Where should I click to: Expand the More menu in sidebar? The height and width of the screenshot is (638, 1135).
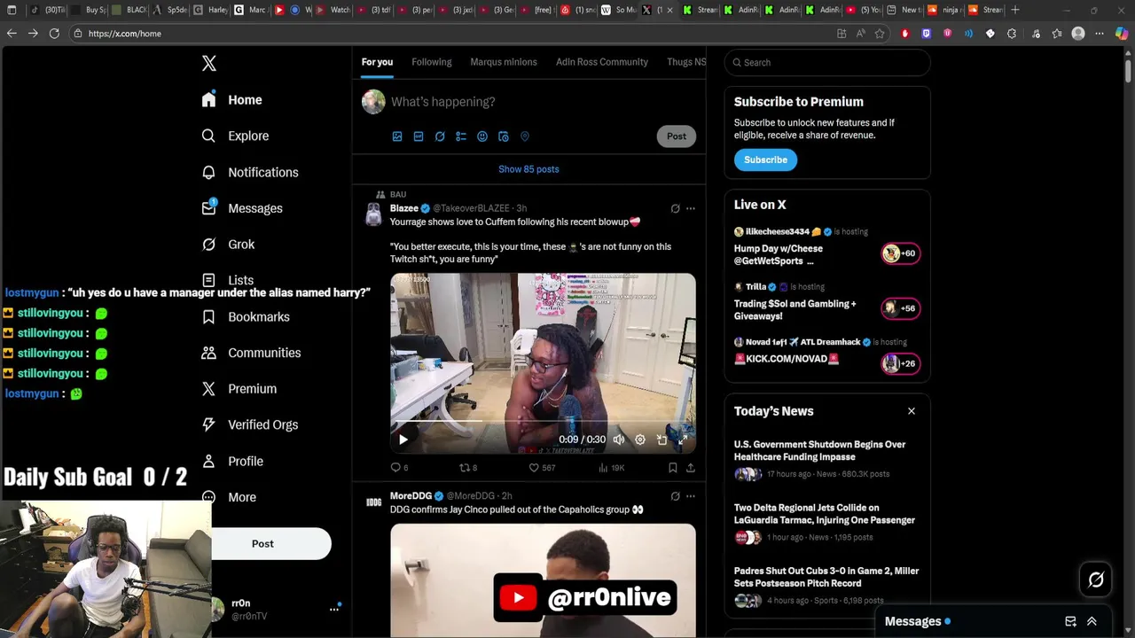pos(230,497)
